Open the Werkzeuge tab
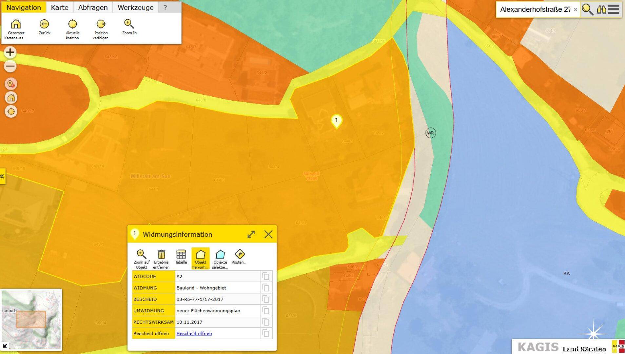The image size is (625, 354). click(135, 7)
